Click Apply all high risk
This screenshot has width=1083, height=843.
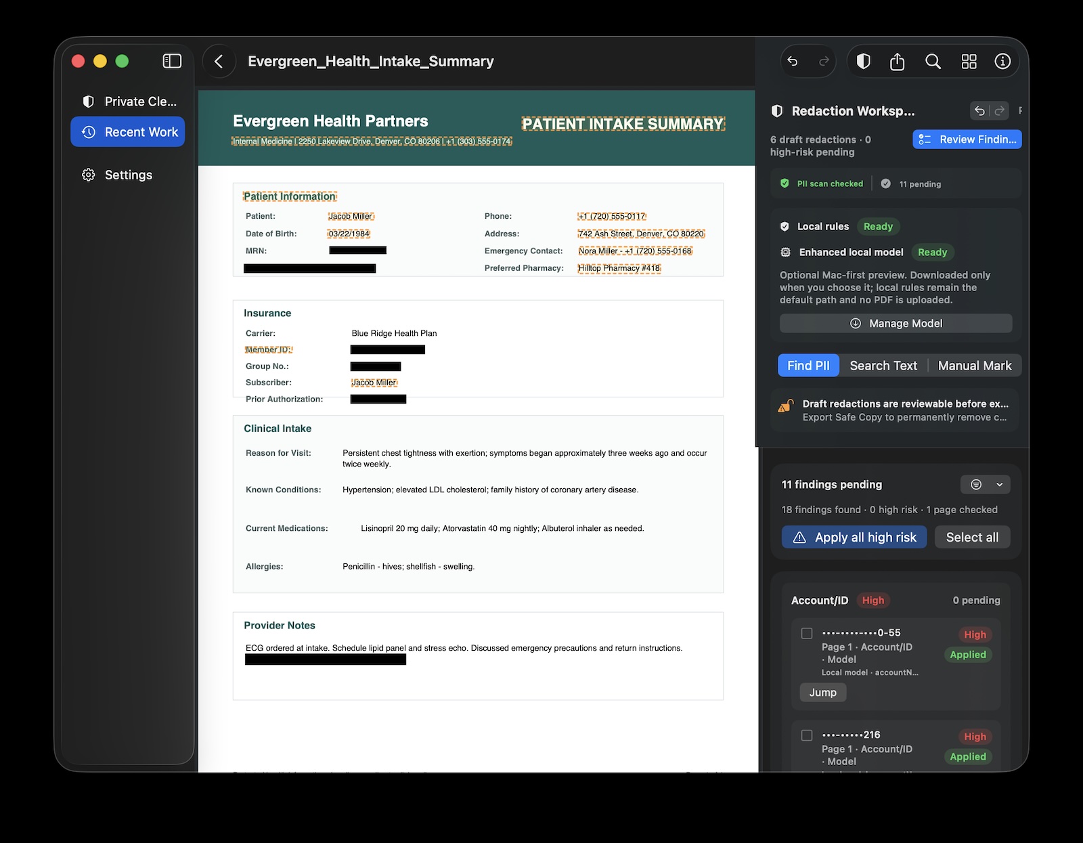pos(854,537)
